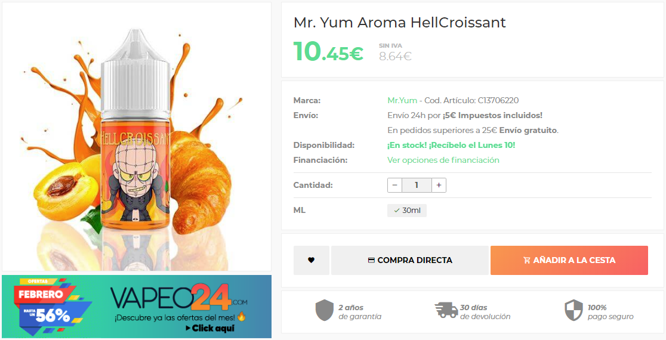Viewport: 666px width, 340px height.
Task: Click the COMPRA DIRECTA button
Action: click(410, 260)
